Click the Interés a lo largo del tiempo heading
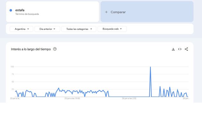The image size is (202, 124). pos(31,49)
